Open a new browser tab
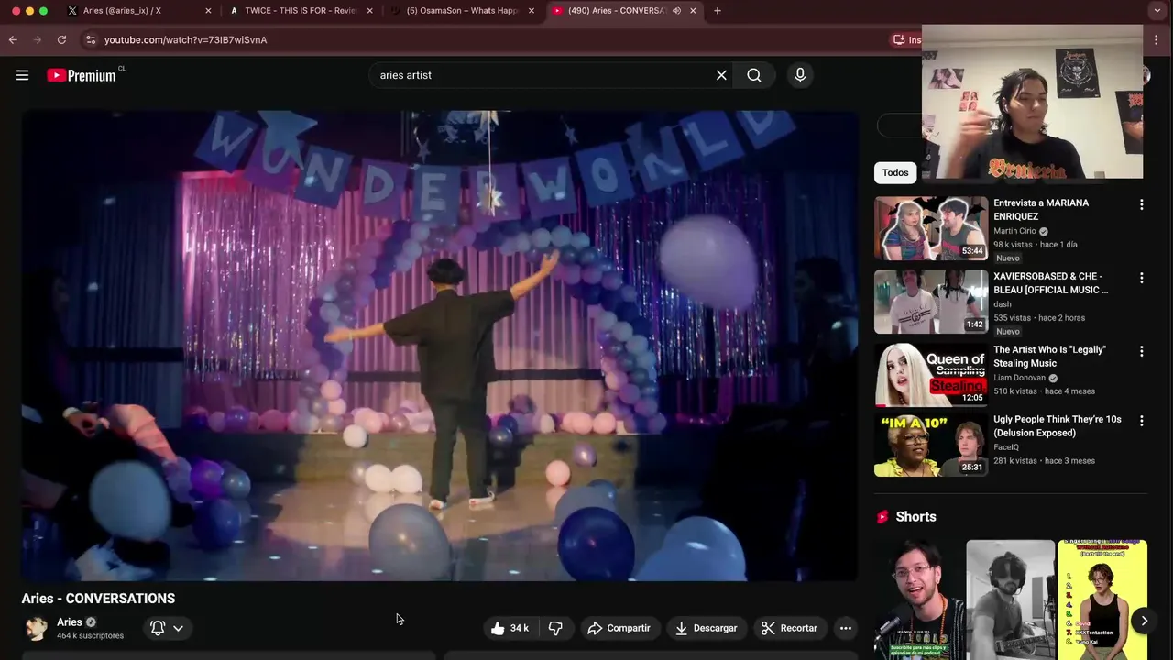The width and height of the screenshot is (1173, 660). click(x=718, y=11)
